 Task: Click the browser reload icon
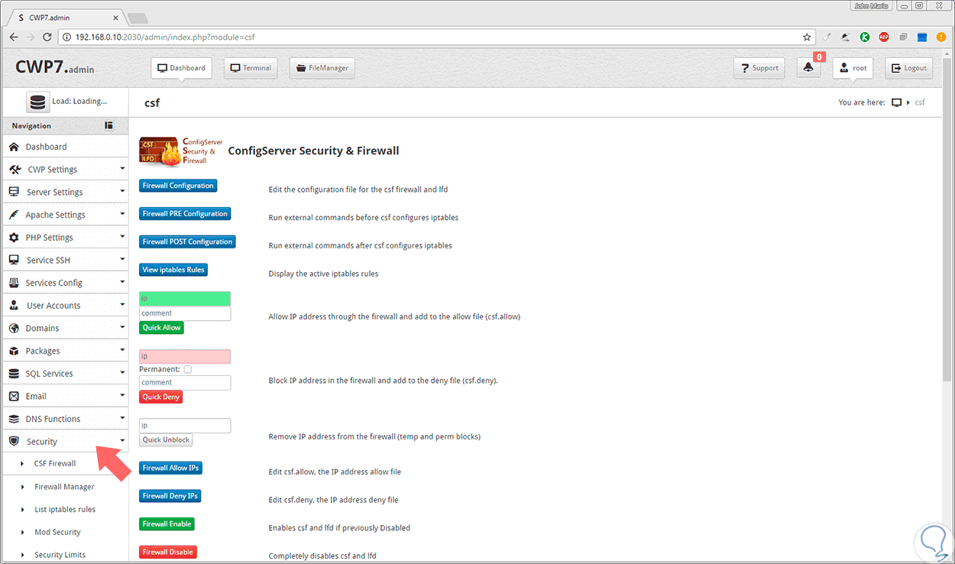coord(47,37)
